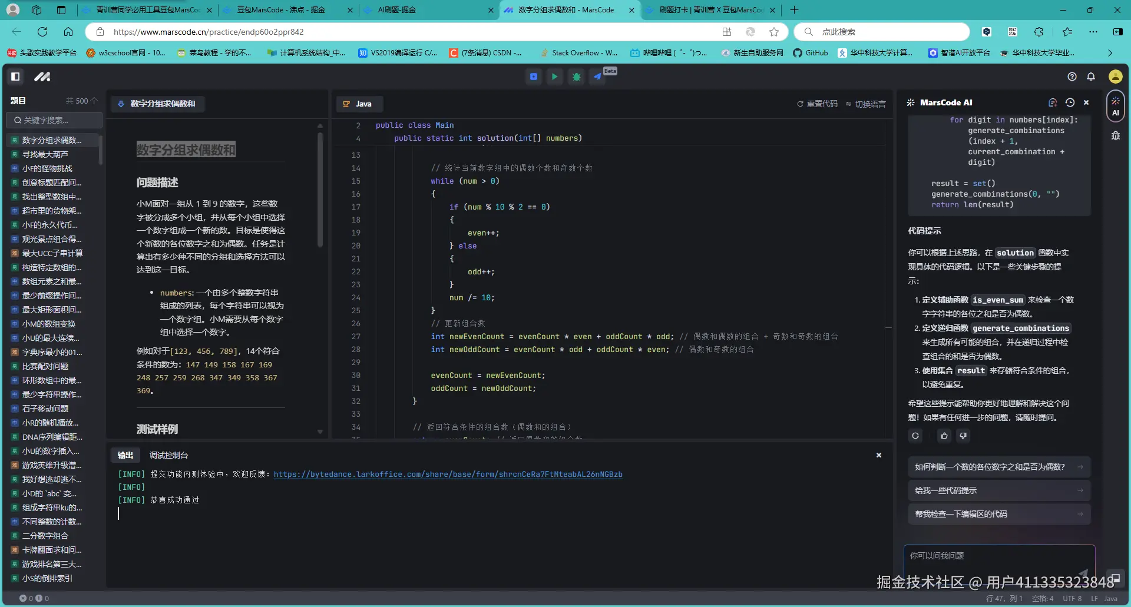Choose suggestion 如何判断一个数的各位数字之和是否为偶数
The image size is (1131, 607).
(x=999, y=467)
